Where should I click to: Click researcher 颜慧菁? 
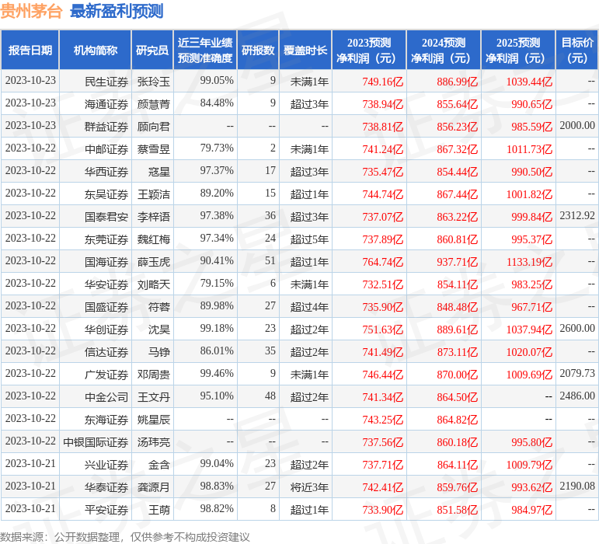click(x=154, y=104)
